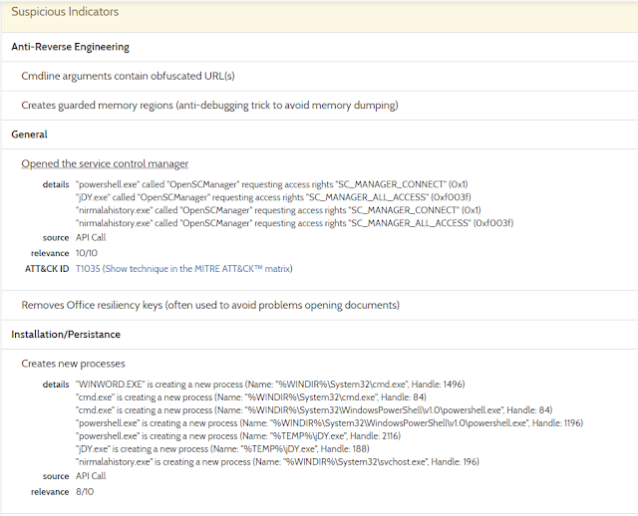This screenshot has width=638, height=516.
Task: Select the General category heading
Action: click(x=29, y=134)
